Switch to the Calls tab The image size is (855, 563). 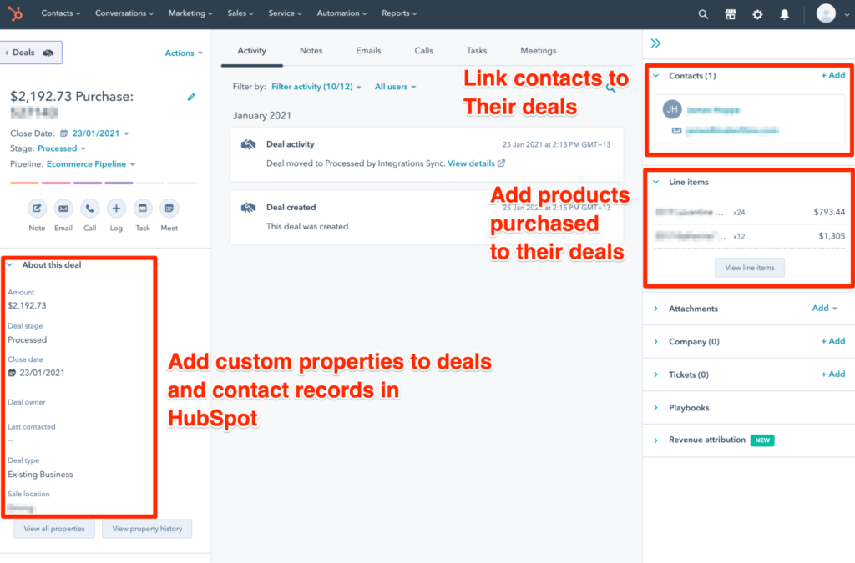click(423, 51)
